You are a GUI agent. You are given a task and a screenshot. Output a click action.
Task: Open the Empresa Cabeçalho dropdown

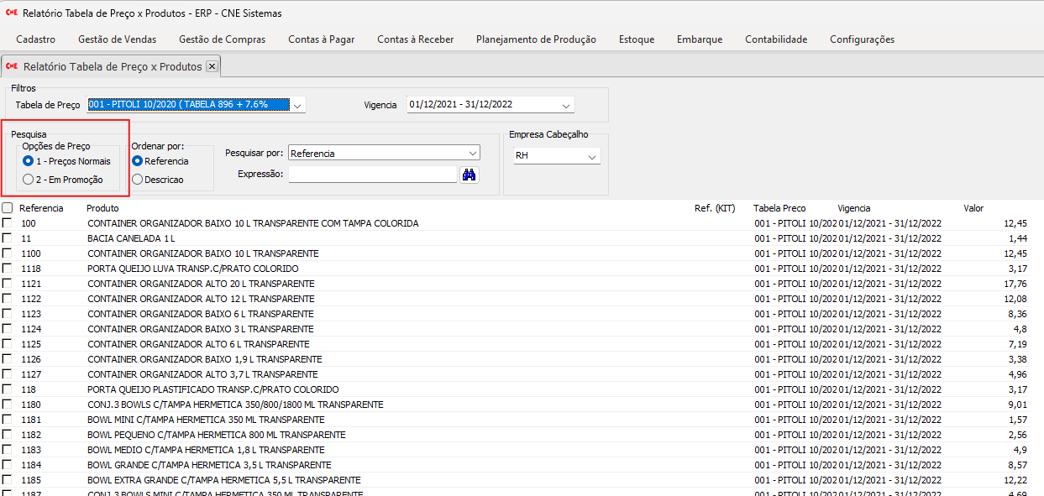coord(592,156)
